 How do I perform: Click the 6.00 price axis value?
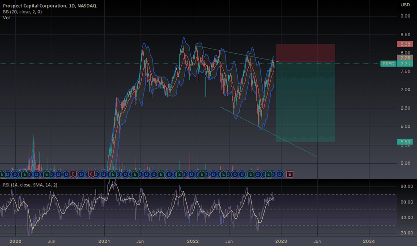405,126
